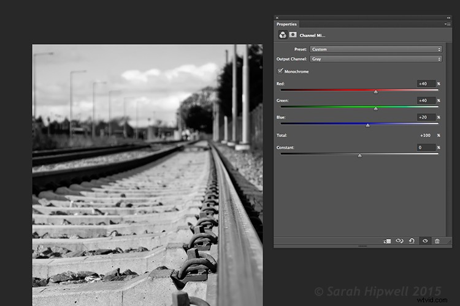The width and height of the screenshot is (460, 306).
Task: Clip adjustment to layer icon
Action: tap(387, 241)
